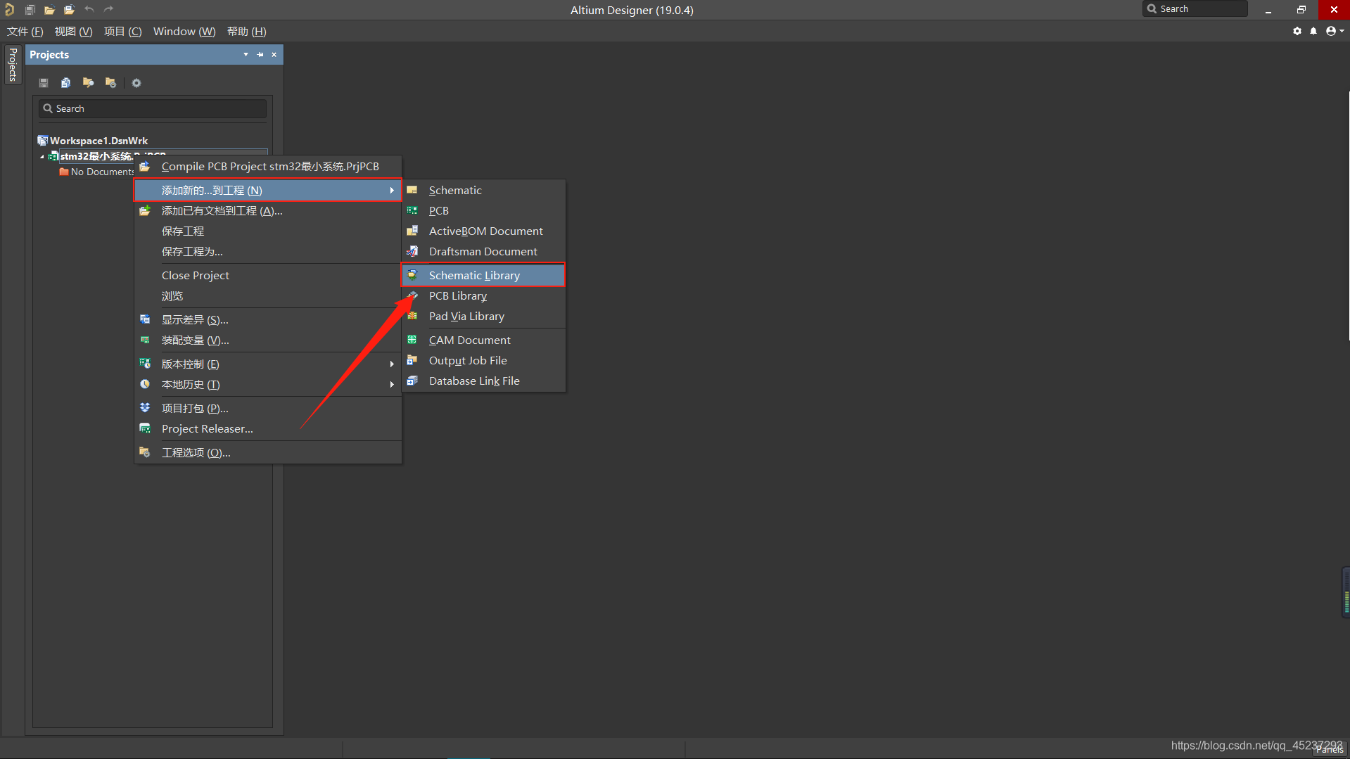Click the Compile PCB Project icon
Image resolution: width=1350 pixels, height=759 pixels.
pyautogui.click(x=145, y=167)
